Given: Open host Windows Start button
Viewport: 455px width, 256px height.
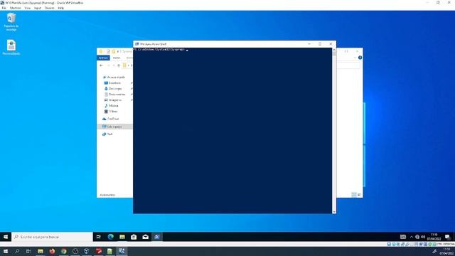Looking at the screenshot, I should click(x=6, y=251).
